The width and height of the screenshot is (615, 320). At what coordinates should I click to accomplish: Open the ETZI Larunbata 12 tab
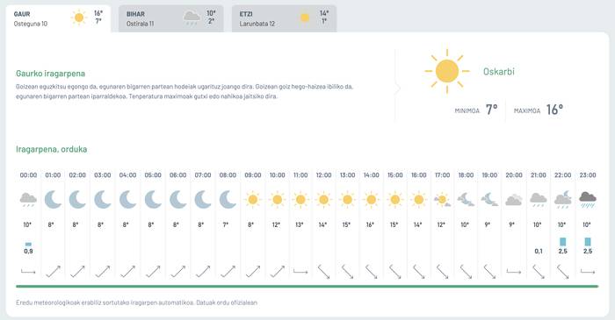284,18
